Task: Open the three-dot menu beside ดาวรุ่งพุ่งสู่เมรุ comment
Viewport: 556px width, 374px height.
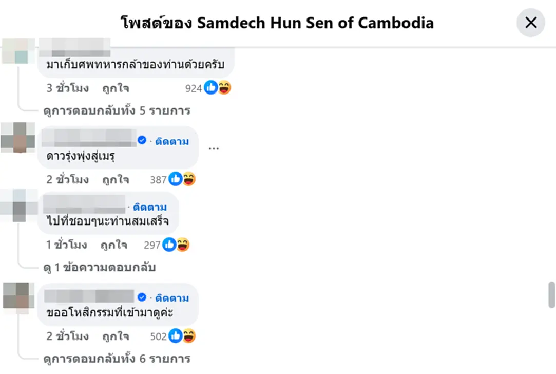Action: 214,148
